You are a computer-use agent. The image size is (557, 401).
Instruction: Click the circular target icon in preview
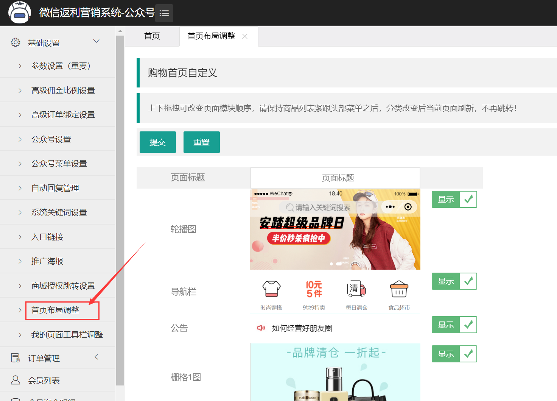[x=408, y=207]
